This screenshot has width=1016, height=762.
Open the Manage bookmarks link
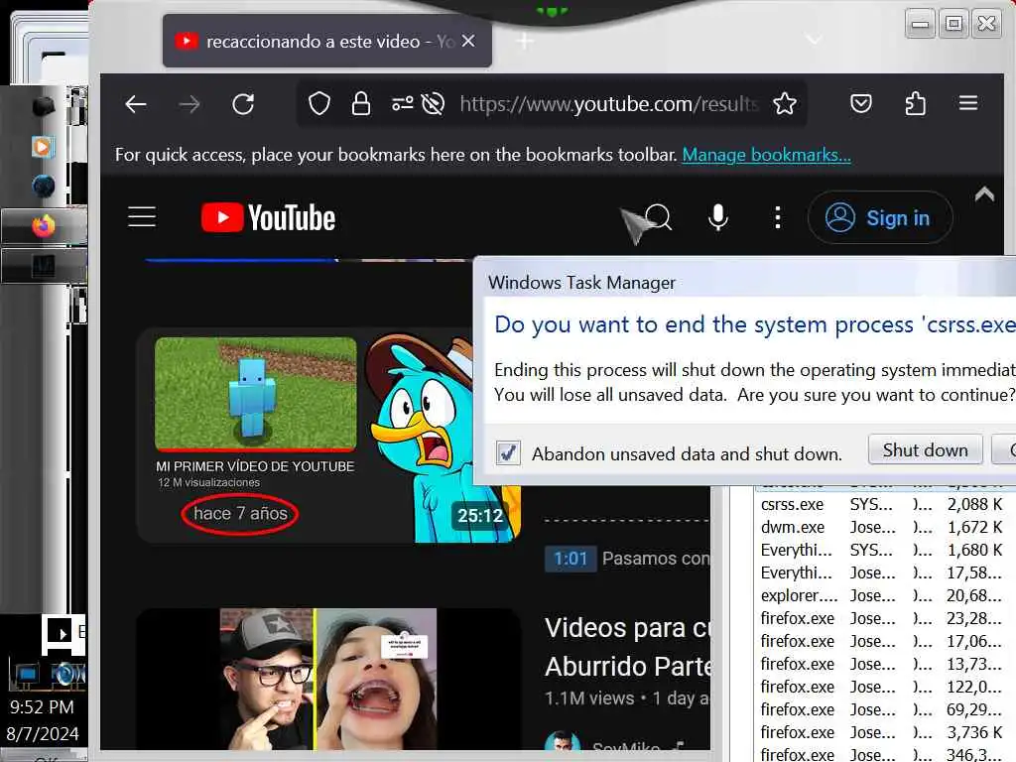click(x=766, y=155)
